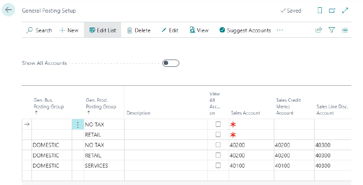Click the Description column header
The image size is (363, 185).
[x=139, y=113]
